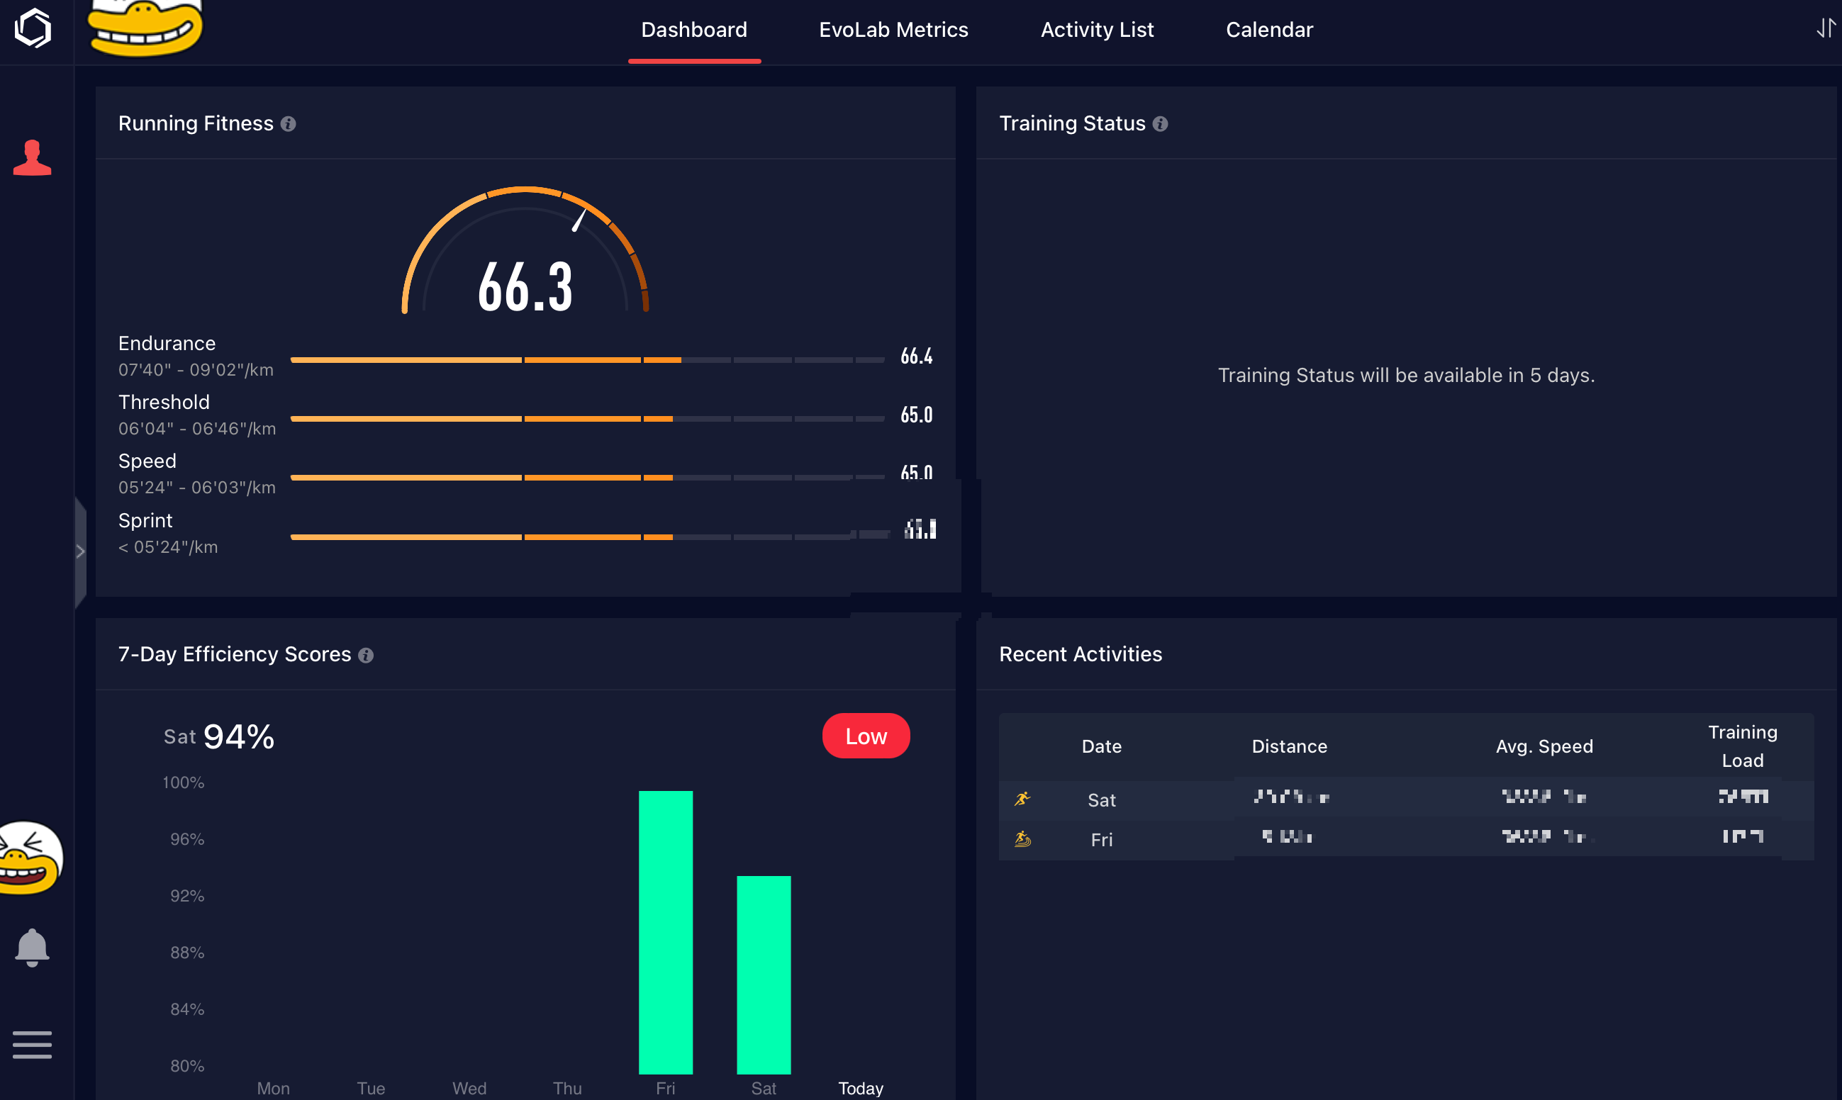Open the Activity List tab
1842x1100 pixels.
tap(1097, 30)
